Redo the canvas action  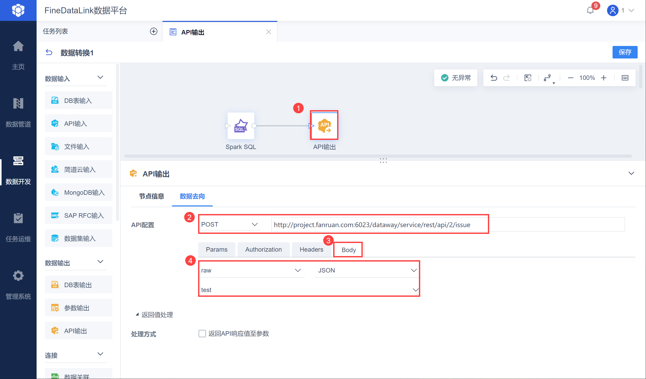506,78
